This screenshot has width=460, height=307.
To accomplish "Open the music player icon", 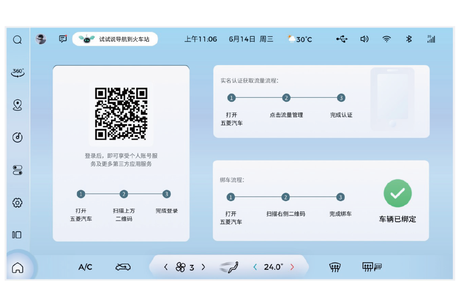I will [x=17, y=137].
